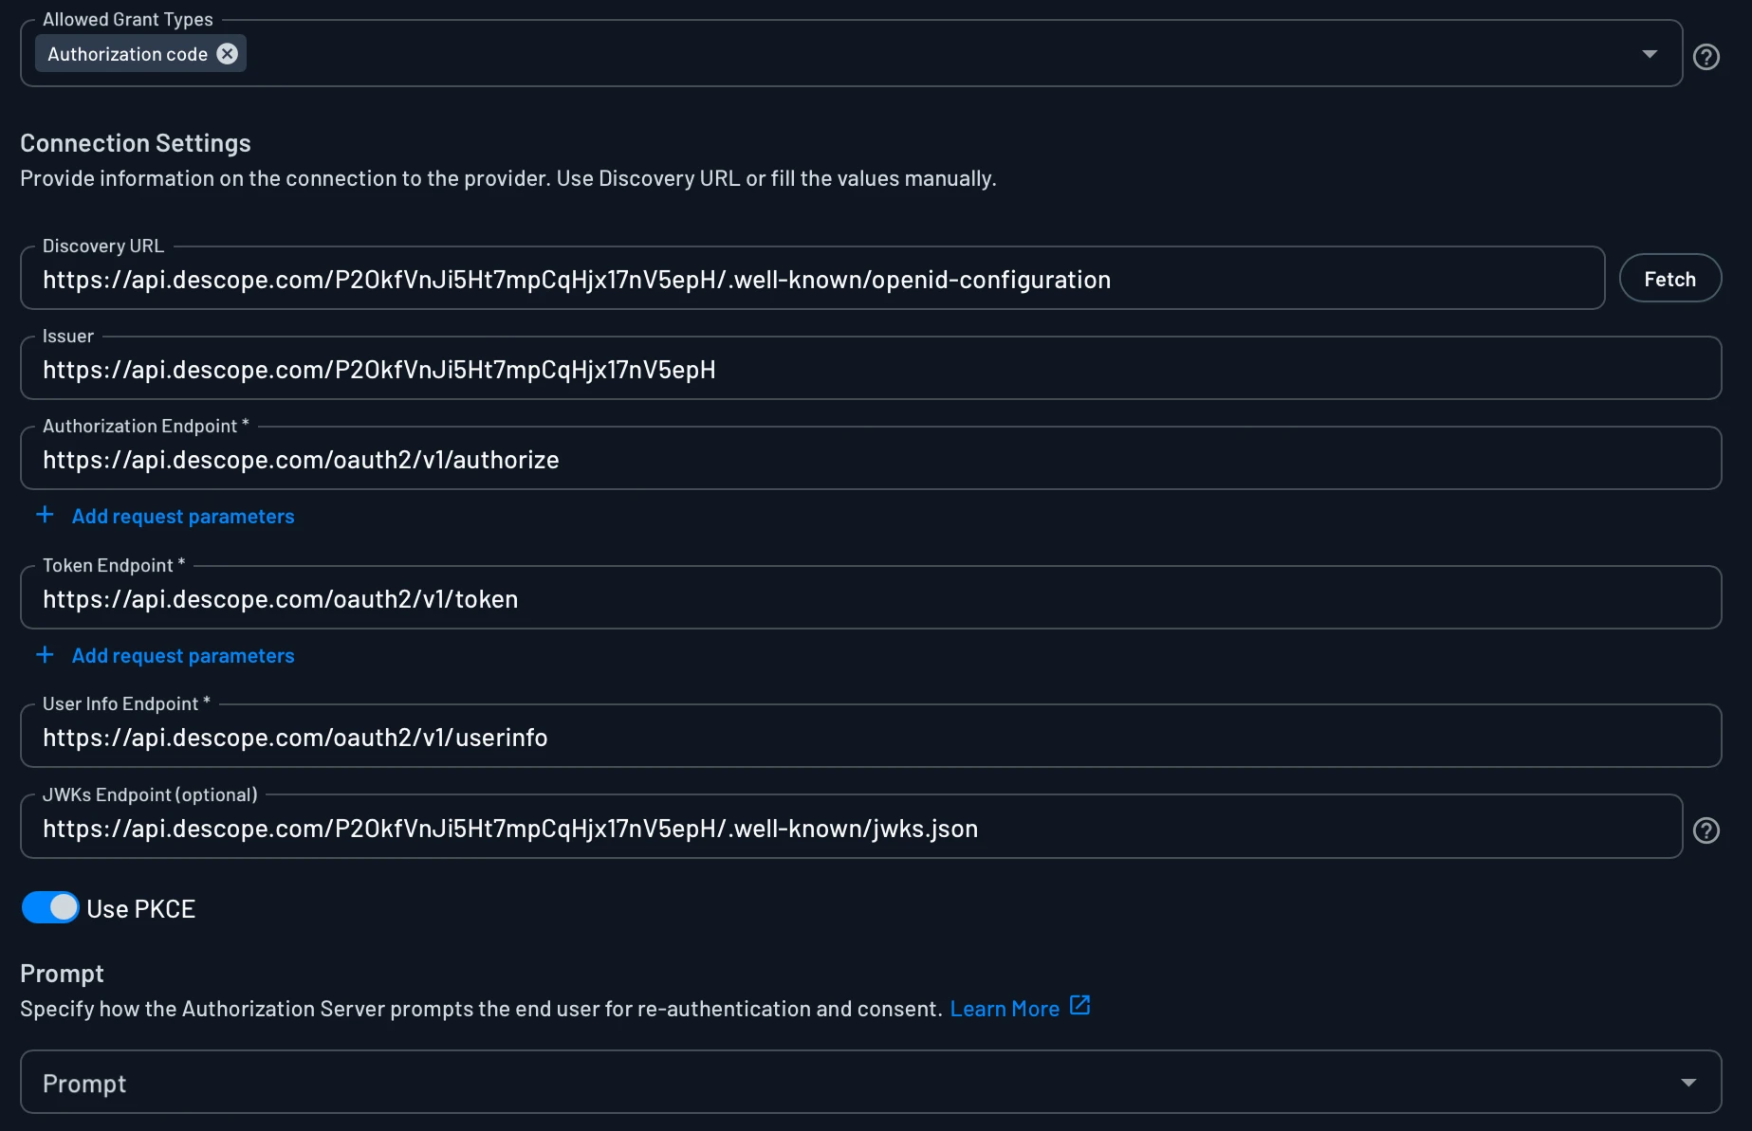
Task: Edit the Authorization Endpoint field
Action: coord(871,459)
